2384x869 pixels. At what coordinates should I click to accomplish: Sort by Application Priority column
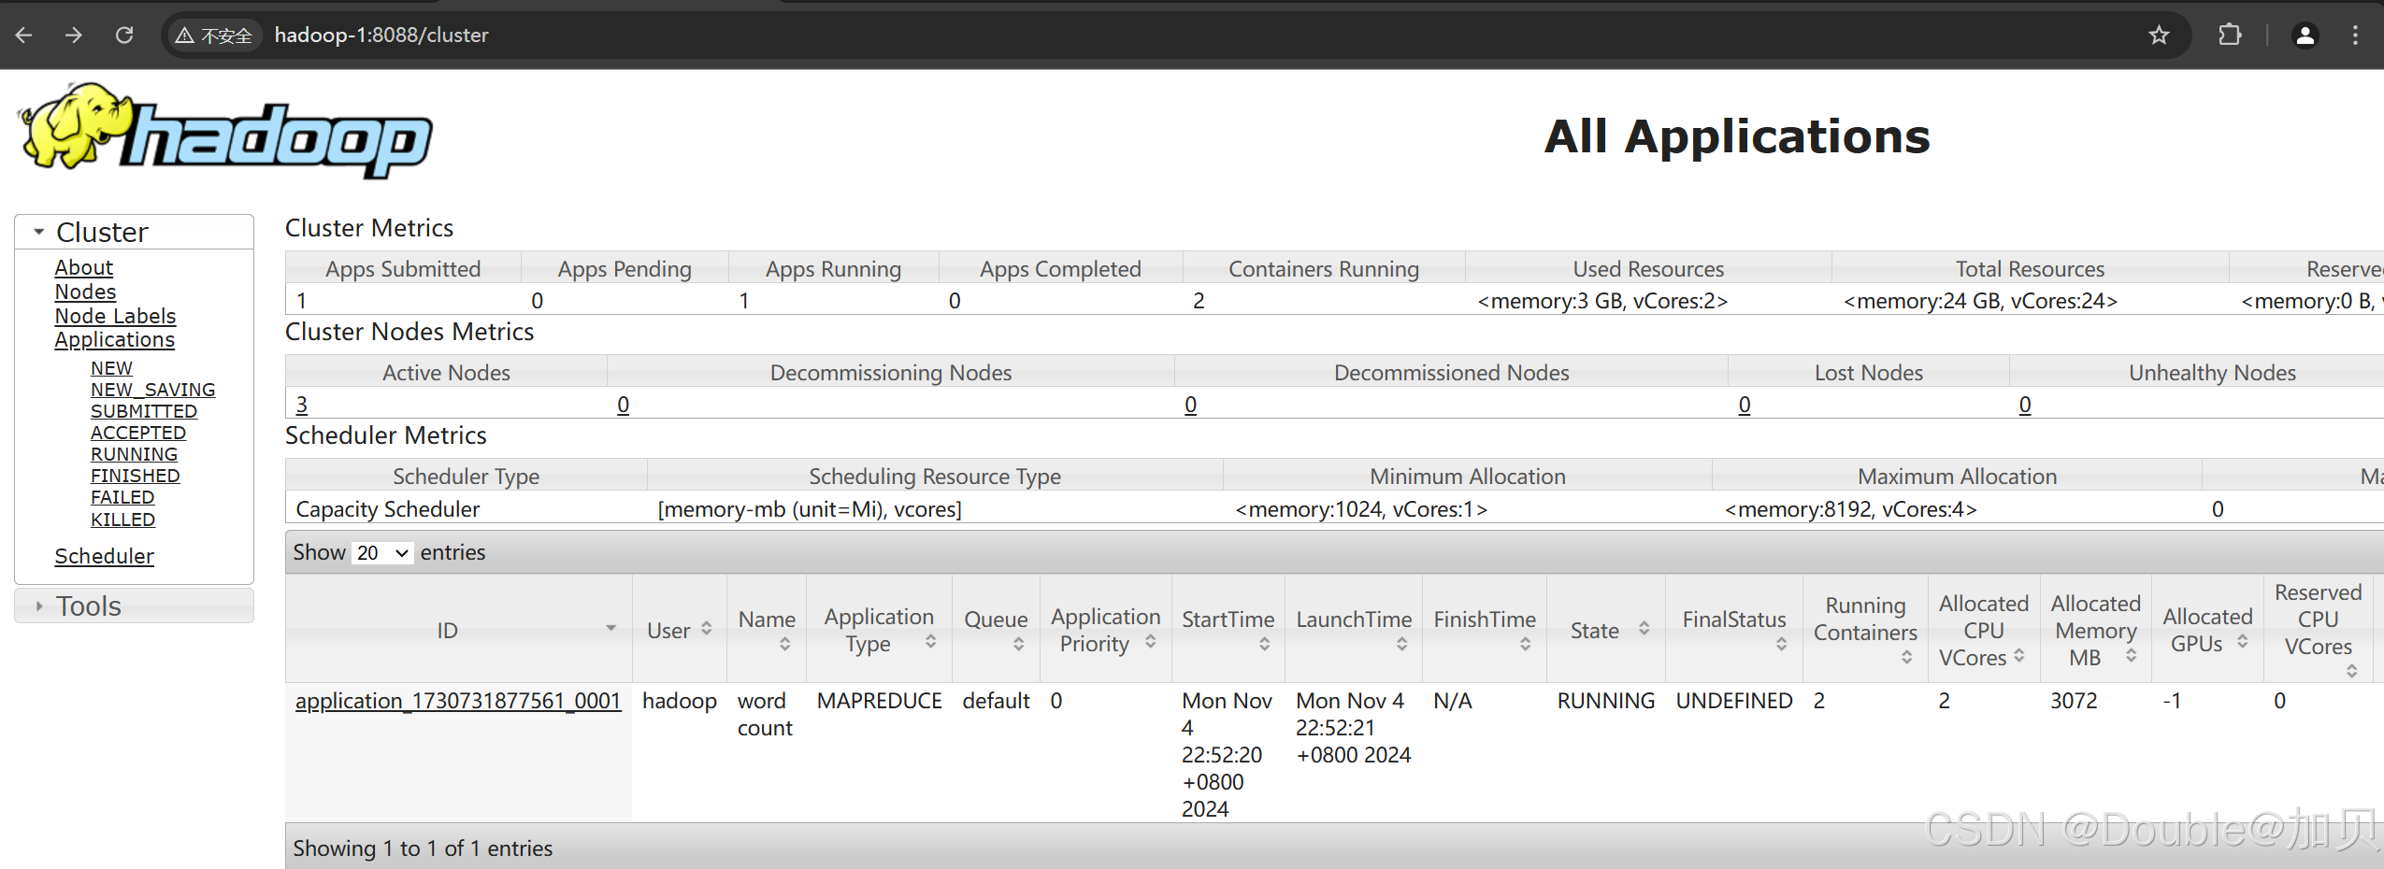1151,641
